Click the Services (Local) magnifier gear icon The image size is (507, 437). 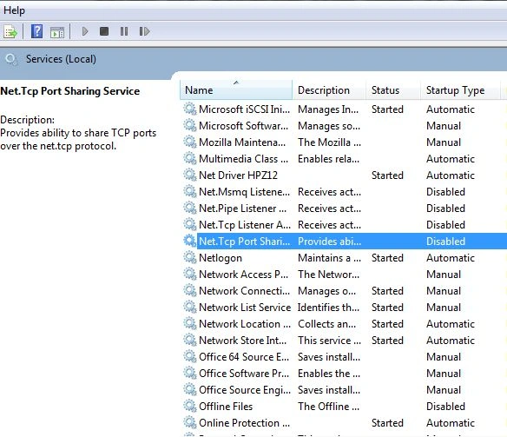point(12,60)
